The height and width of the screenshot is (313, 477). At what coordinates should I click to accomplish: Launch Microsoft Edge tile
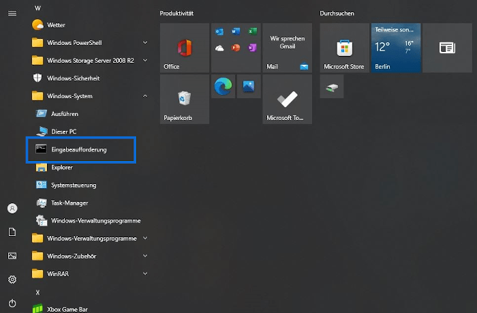tap(224, 87)
